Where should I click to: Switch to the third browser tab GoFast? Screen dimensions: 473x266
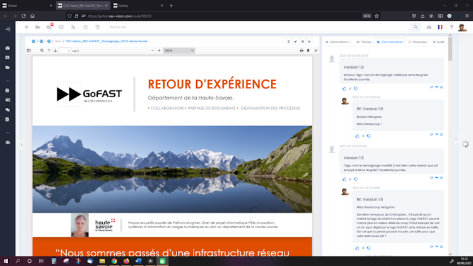pyautogui.click(x=137, y=6)
